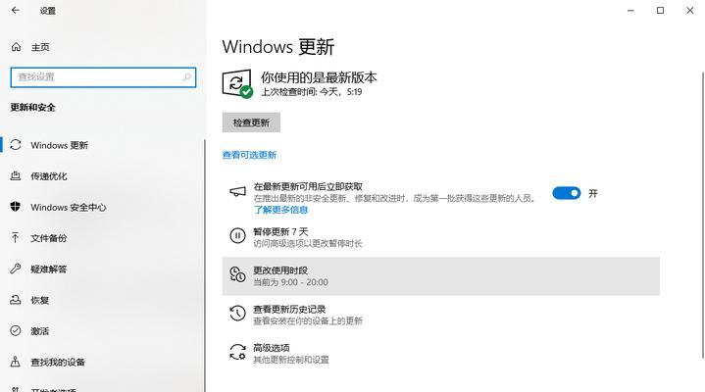Image resolution: width=705 pixels, height=392 pixels.
Task: Click the 更新和安全 section heading
Action: (32, 107)
